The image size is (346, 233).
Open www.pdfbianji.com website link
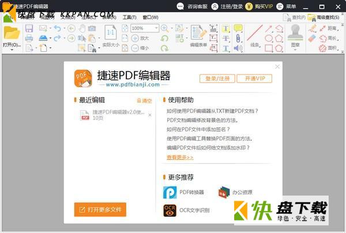pos(133,85)
